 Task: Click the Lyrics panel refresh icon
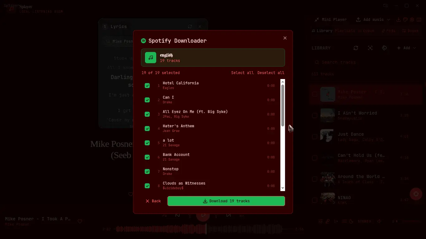click(x=190, y=27)
